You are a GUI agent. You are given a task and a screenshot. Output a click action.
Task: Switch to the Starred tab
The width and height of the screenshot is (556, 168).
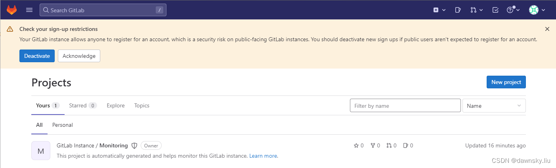coord(82,105)
